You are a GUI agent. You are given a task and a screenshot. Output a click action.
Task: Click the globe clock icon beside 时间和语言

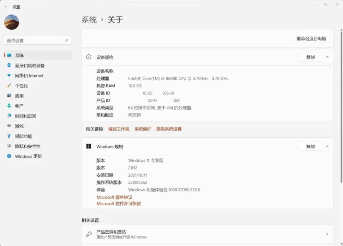[9, 116]
